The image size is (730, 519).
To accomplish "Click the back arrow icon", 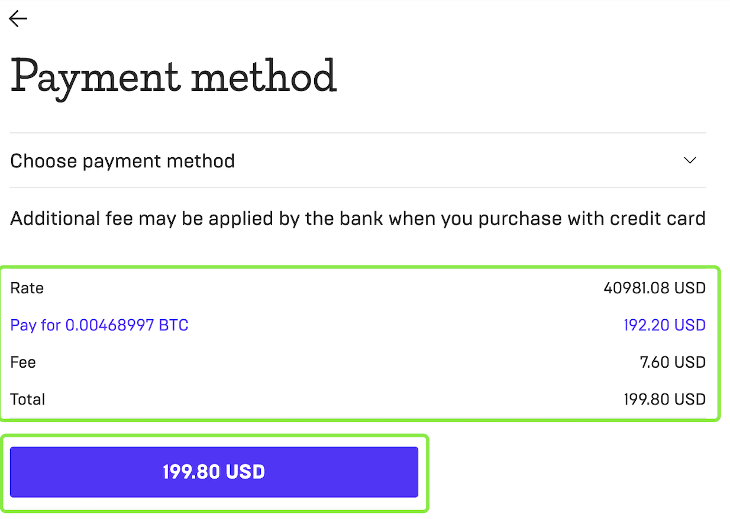I will point(18,19).
